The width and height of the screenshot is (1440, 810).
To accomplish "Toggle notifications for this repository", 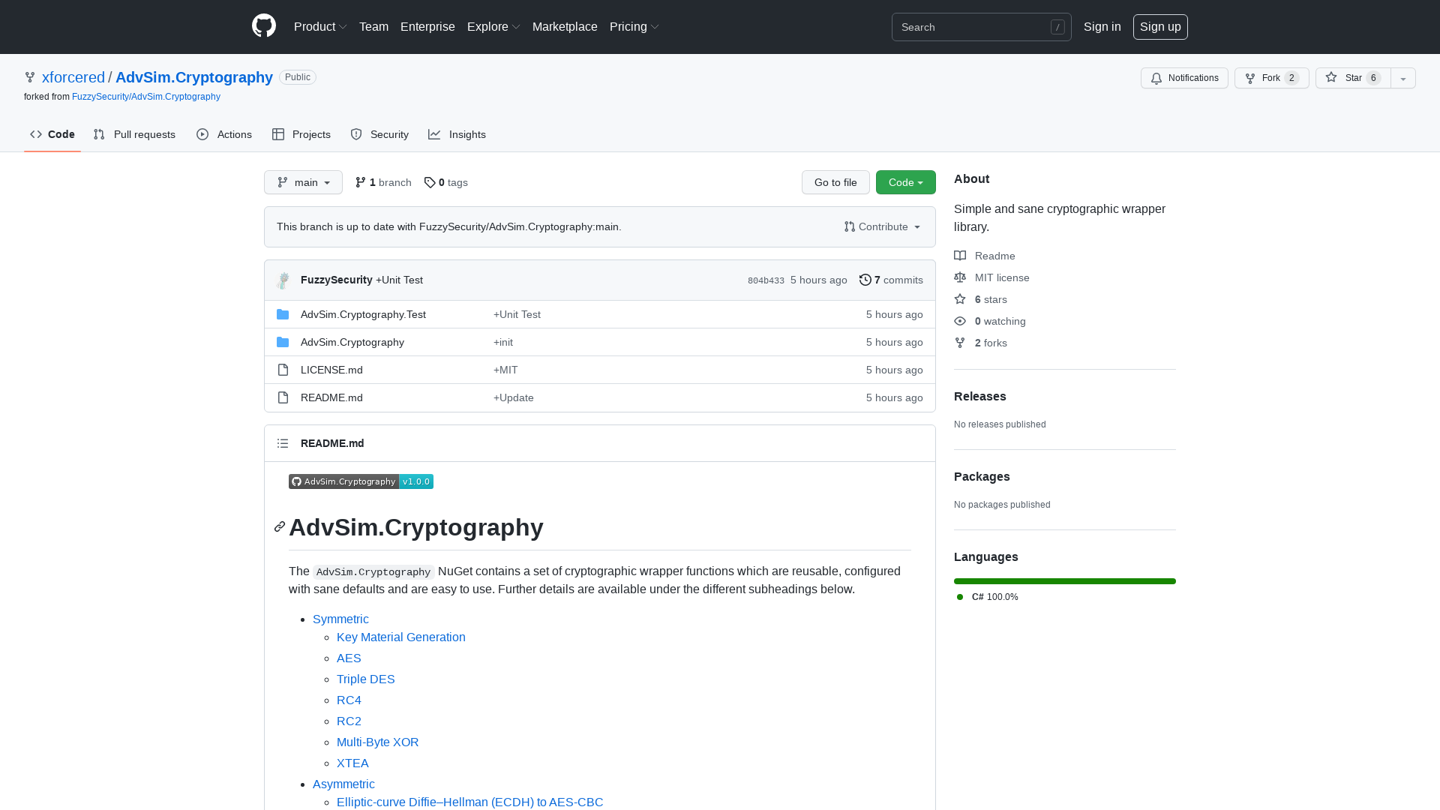I will pos(1183,78).
